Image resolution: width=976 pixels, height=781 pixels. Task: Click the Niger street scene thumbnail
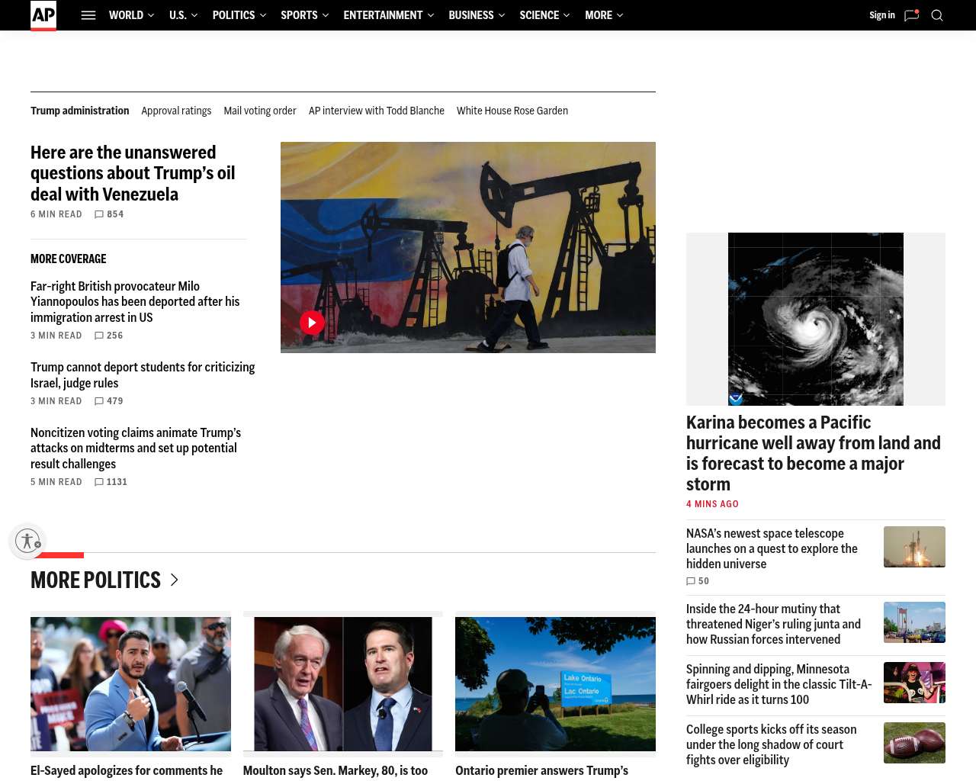pyautogui.click(x=914, y=622)
